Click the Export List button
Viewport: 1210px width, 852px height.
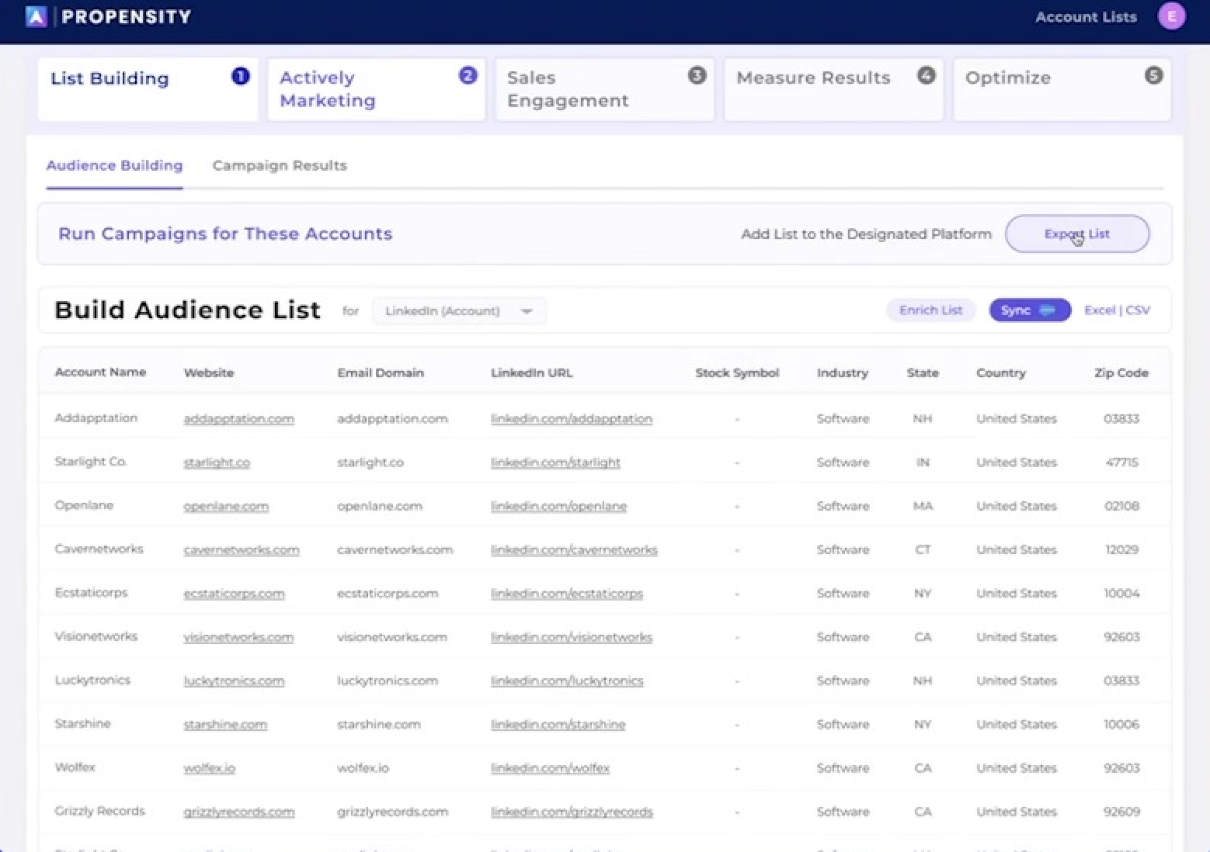[1076, 234]
